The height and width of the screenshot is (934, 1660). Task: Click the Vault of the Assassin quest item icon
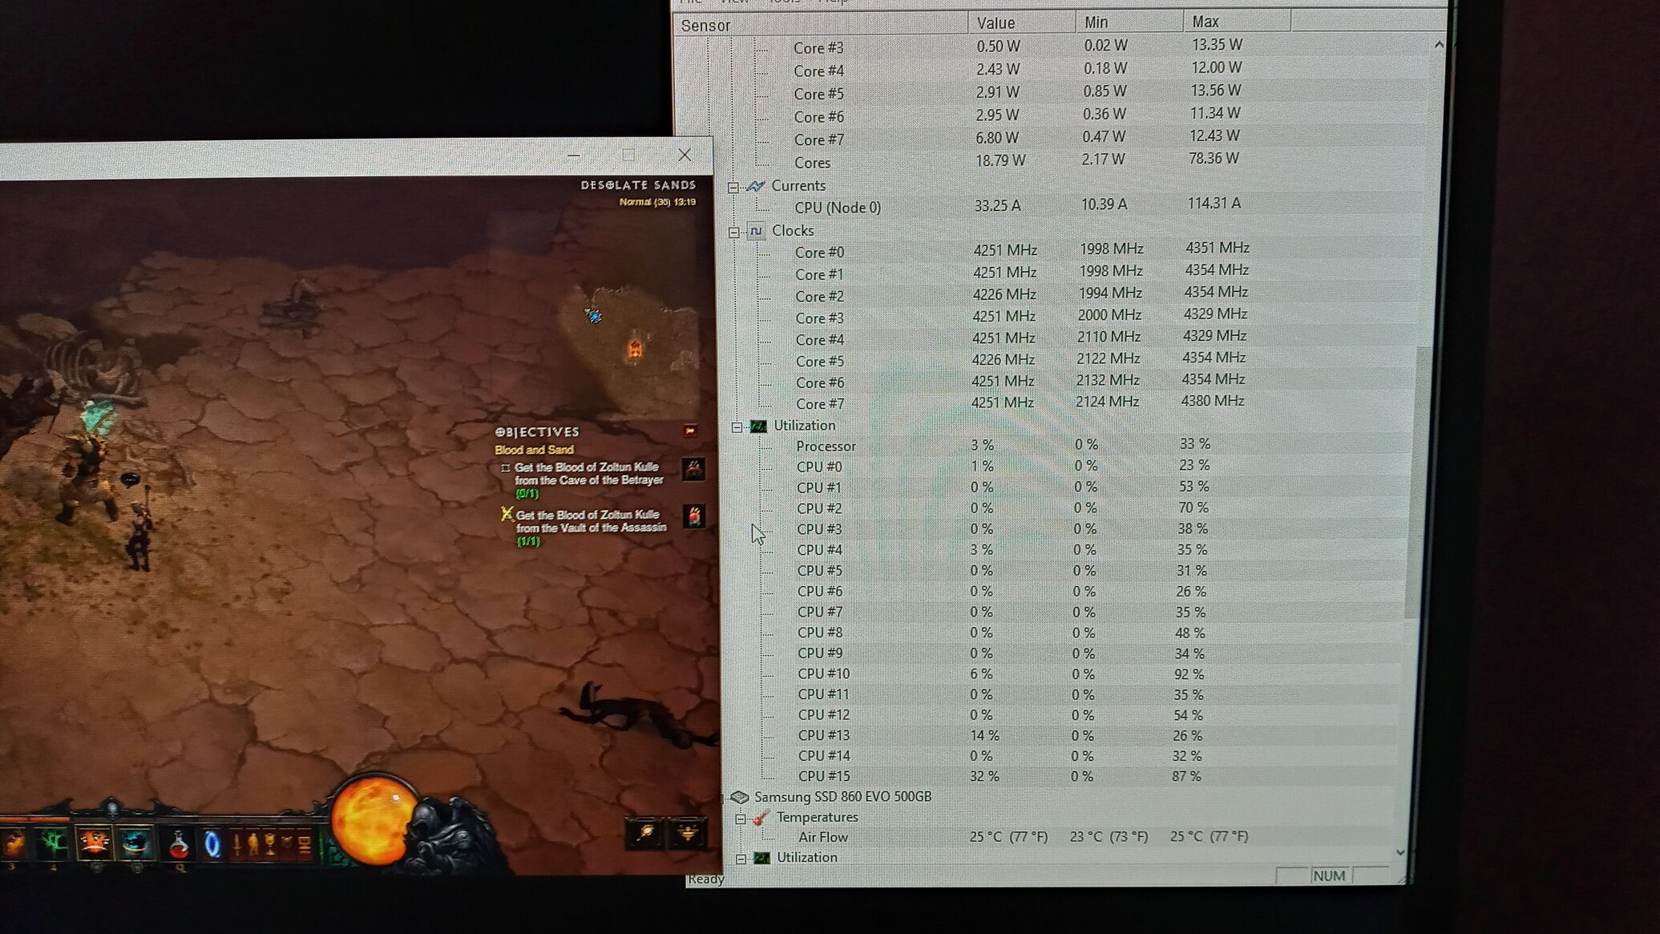point(694,516)
